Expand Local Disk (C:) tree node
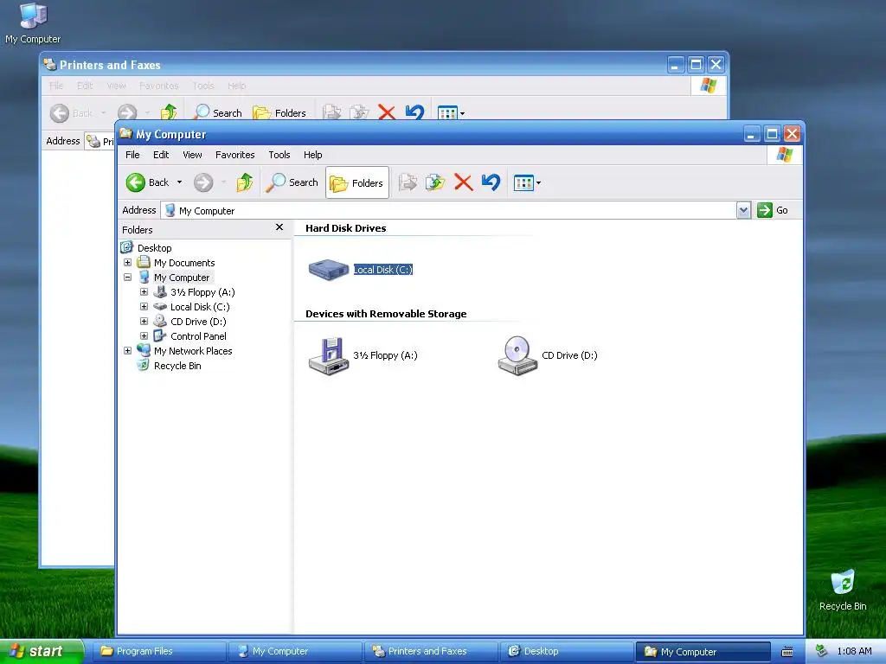The image size is (886, 664). (144, 307)
